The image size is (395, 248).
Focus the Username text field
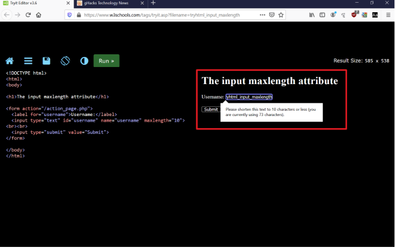pyautogui.click(x=249, y=97)
